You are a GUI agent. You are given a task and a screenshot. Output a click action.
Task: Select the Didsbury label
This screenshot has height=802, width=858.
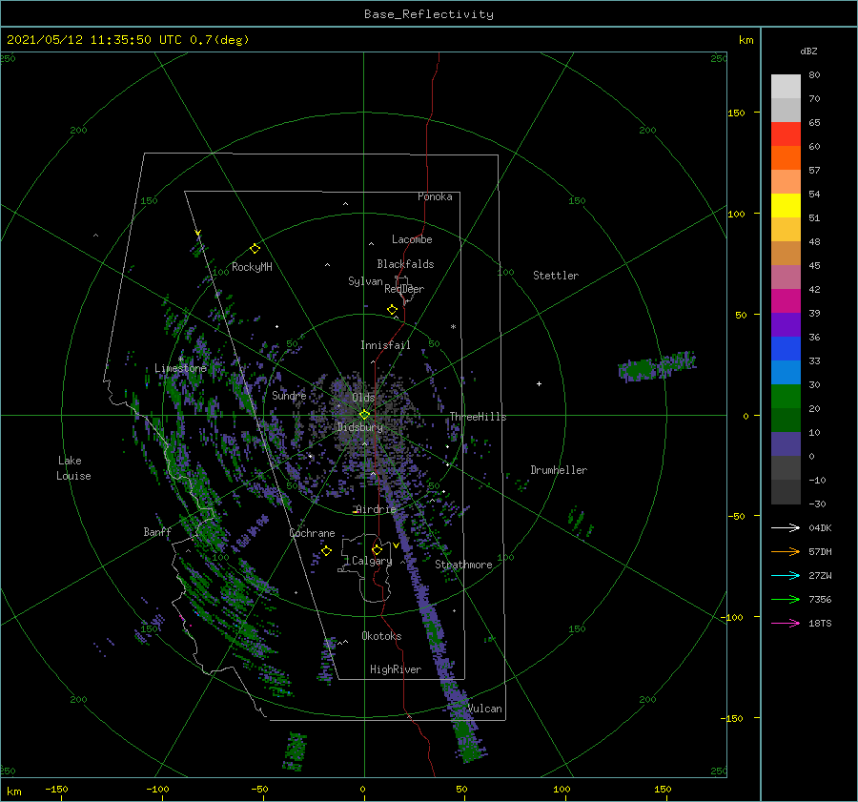pos(360,427)
